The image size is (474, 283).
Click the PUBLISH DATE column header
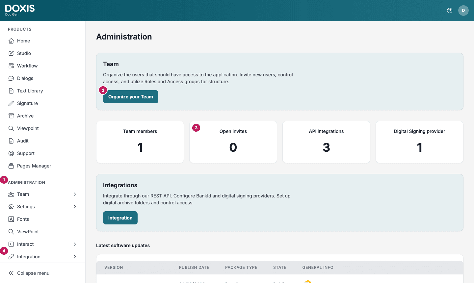pyautogui.click(x=194, y=268)
